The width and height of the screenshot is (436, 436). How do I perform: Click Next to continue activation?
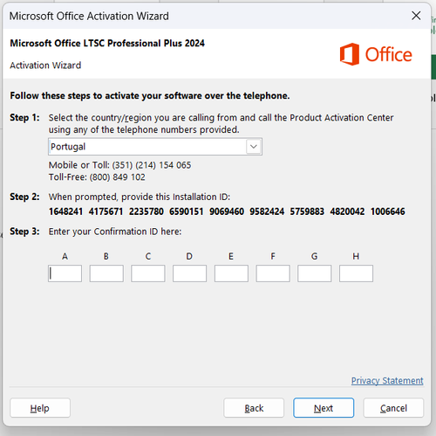324,408
